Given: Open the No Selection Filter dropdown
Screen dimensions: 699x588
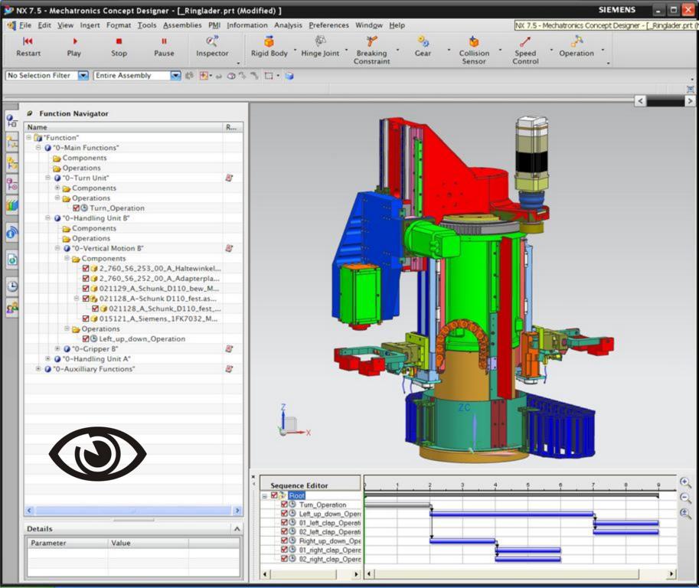Looking at the screenshot, I should point(83,75).
